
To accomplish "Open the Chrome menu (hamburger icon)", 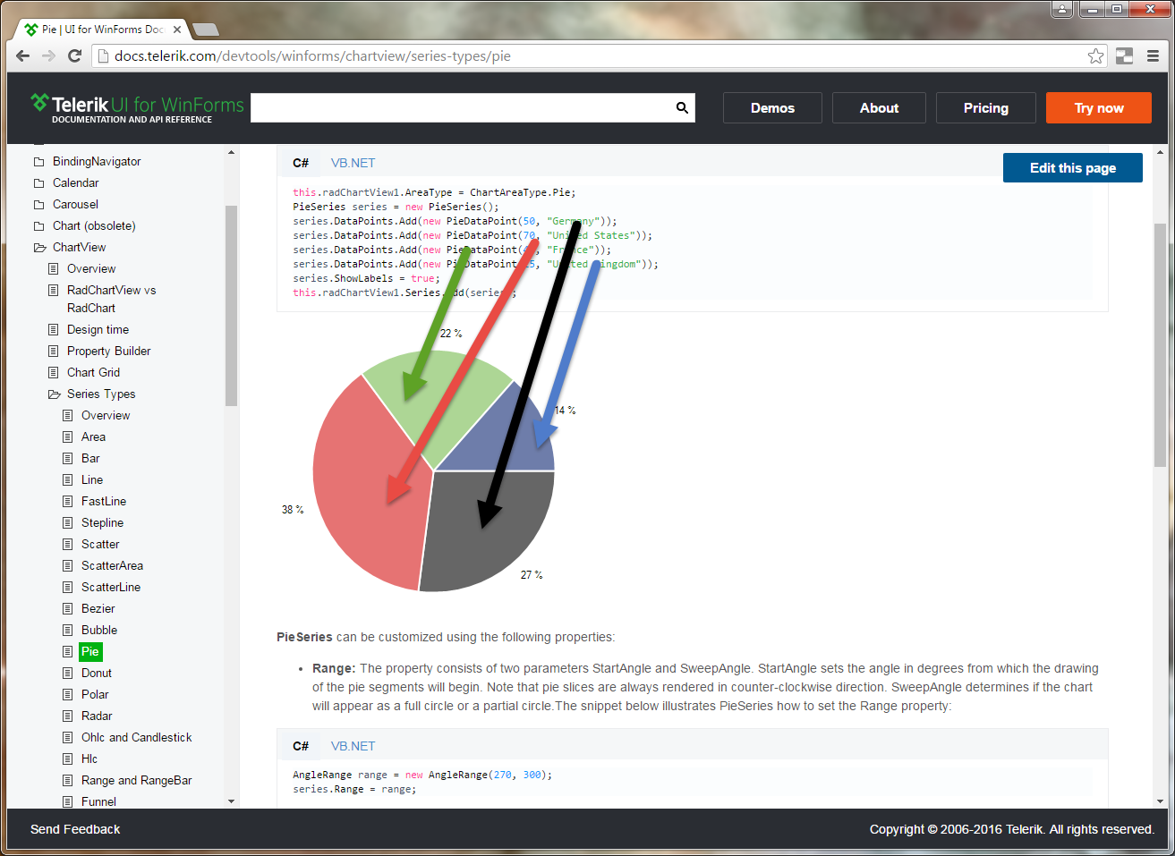I will click(1153, 55).
